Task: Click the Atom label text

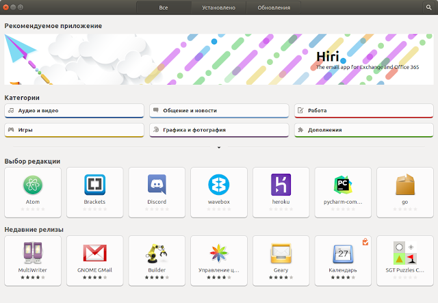Action: point(33,202)
